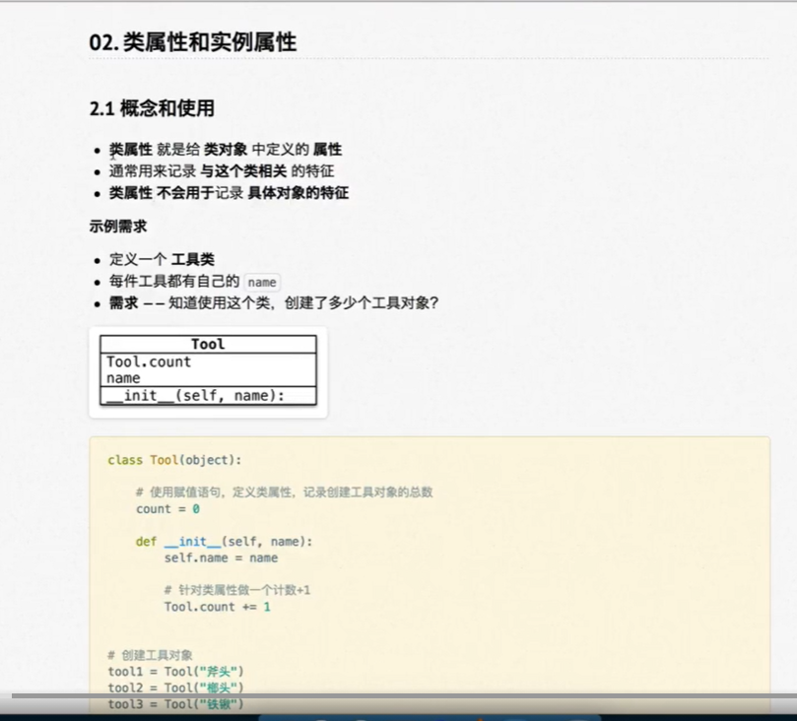Click 'Tool.count' in the class diagram
Screen dimensions: 797x721
click(x=149, y=361)
